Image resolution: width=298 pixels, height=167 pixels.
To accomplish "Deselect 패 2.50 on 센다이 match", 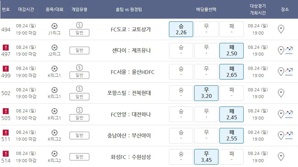I will (x=232, y=50).
